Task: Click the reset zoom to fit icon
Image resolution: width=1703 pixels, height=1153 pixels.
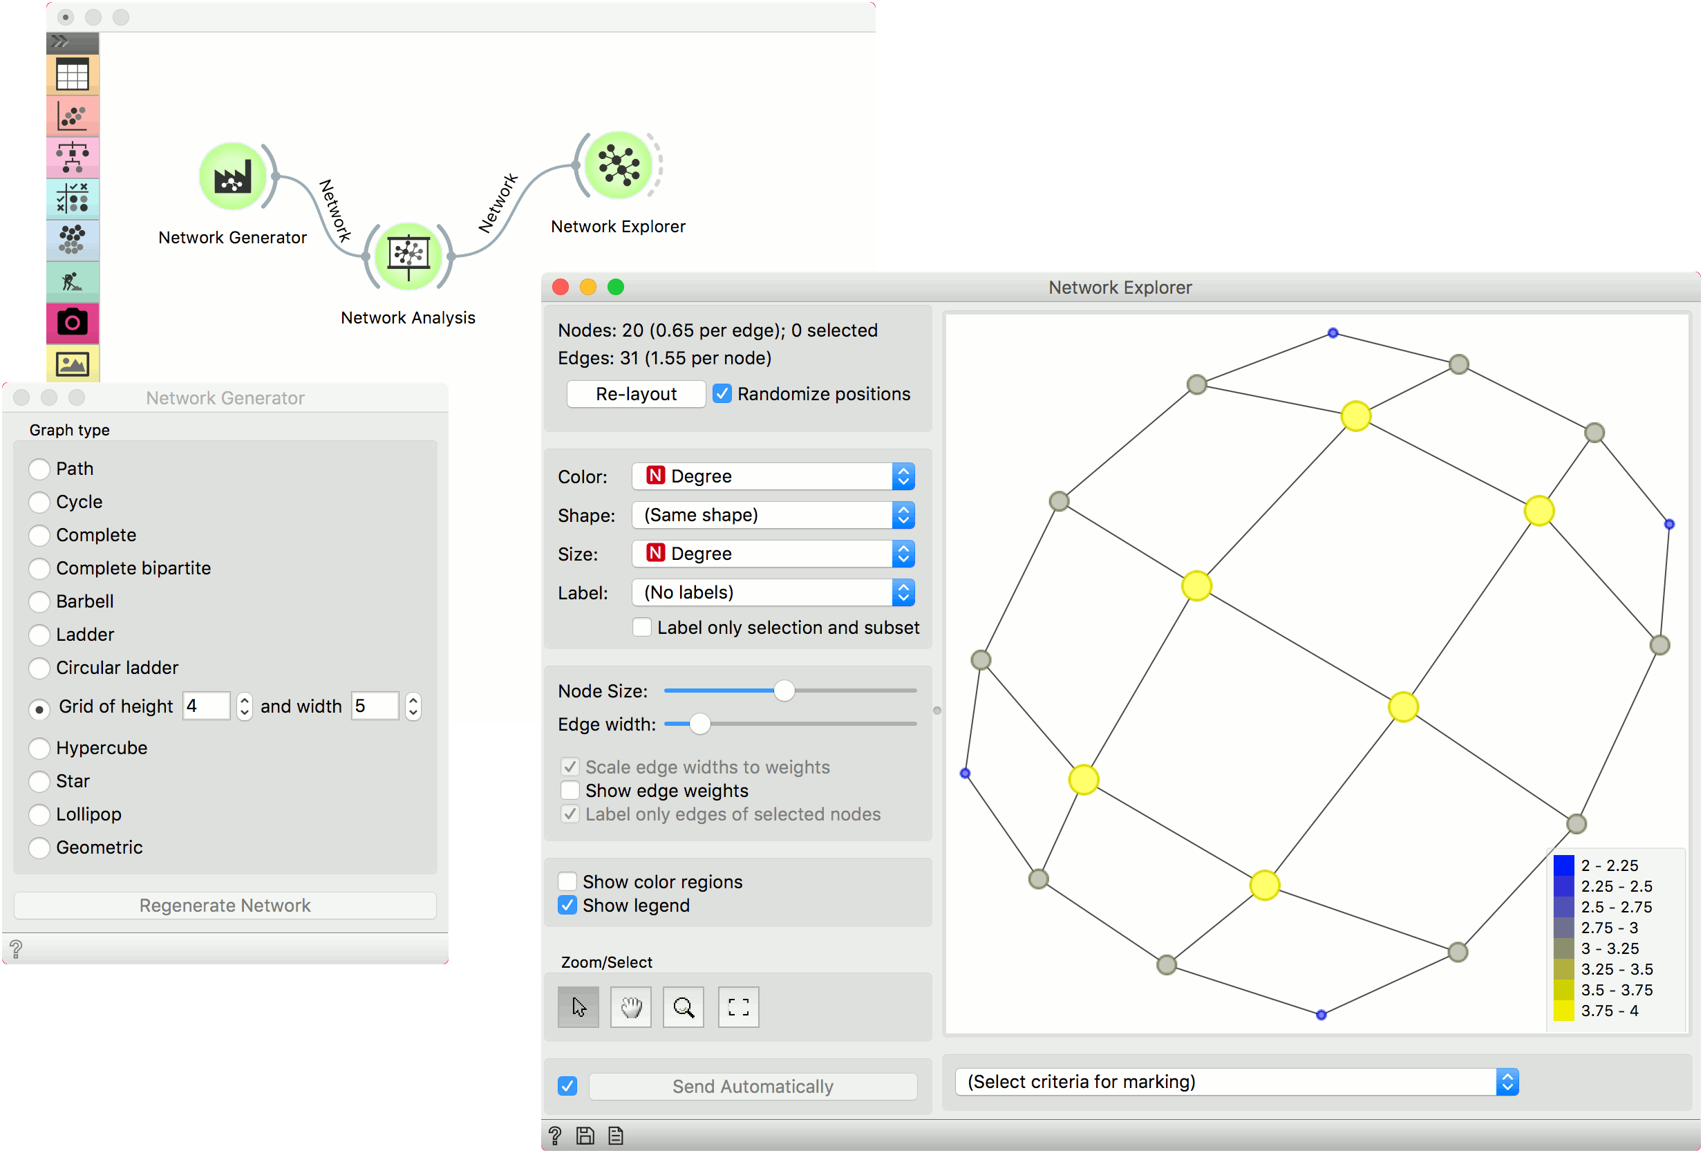Action: 738,1006
